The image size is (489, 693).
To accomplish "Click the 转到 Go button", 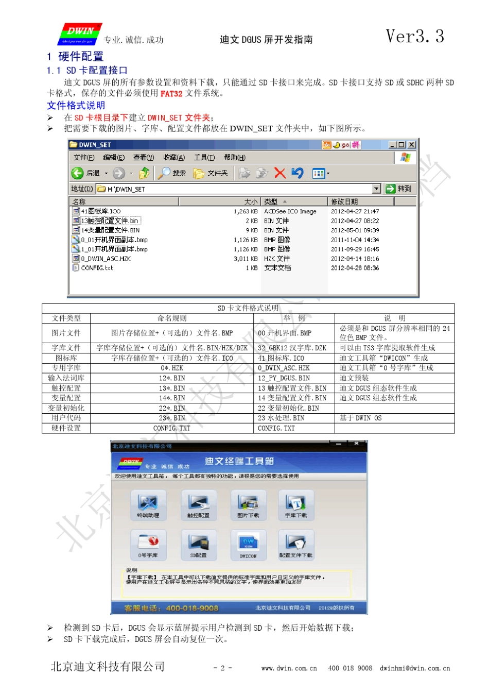I will point(399,189).
